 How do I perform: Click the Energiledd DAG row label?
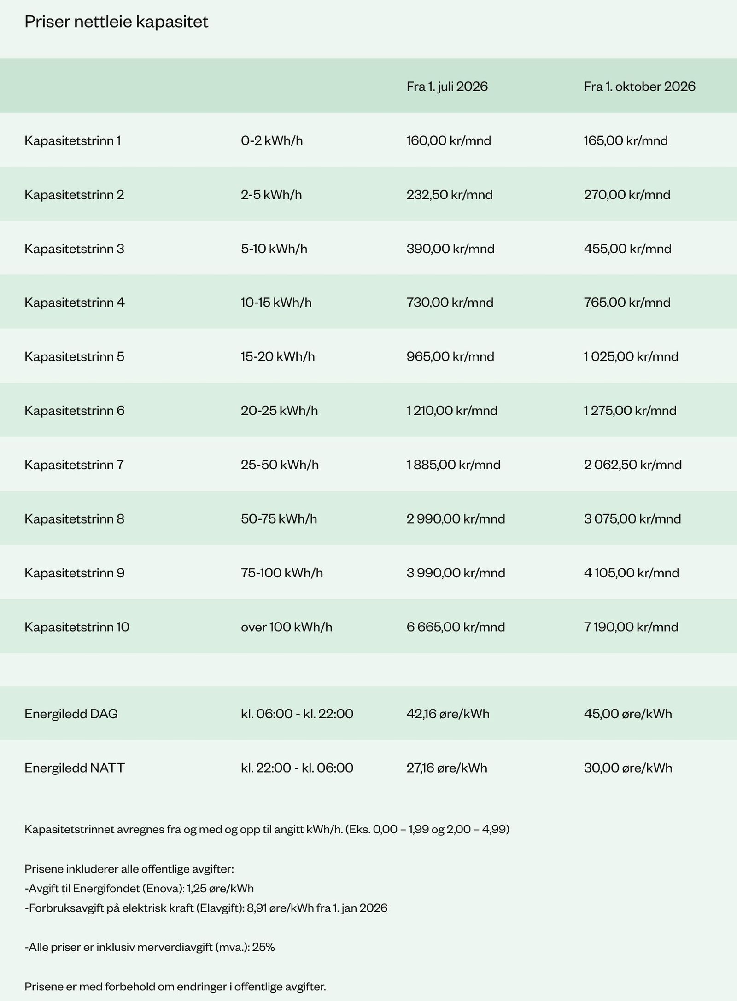point(71,714)
